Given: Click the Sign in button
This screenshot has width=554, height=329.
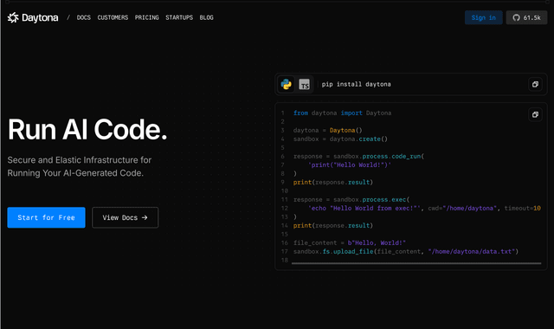Looking at the screenshot, I should pyautogui.click(x=483, y=17).
